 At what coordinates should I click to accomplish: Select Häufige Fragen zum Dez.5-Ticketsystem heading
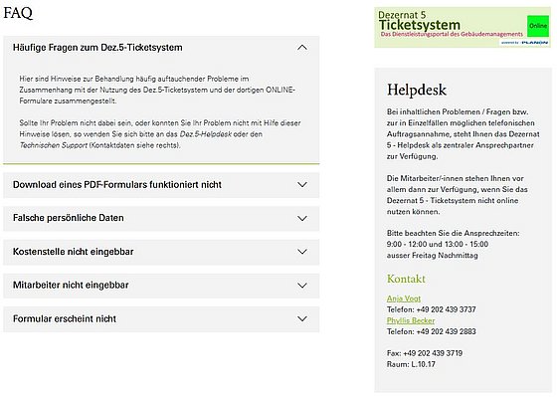click(97, 48)
